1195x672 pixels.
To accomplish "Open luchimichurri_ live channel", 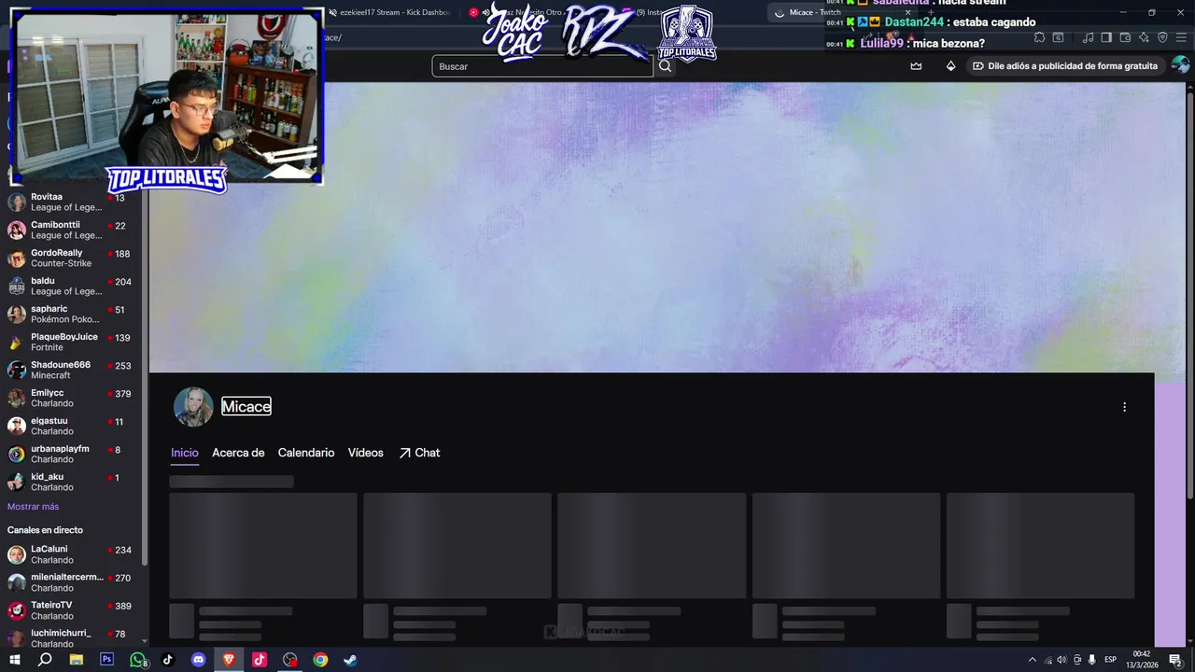I will pyautogui.click(x=70, y=637).
